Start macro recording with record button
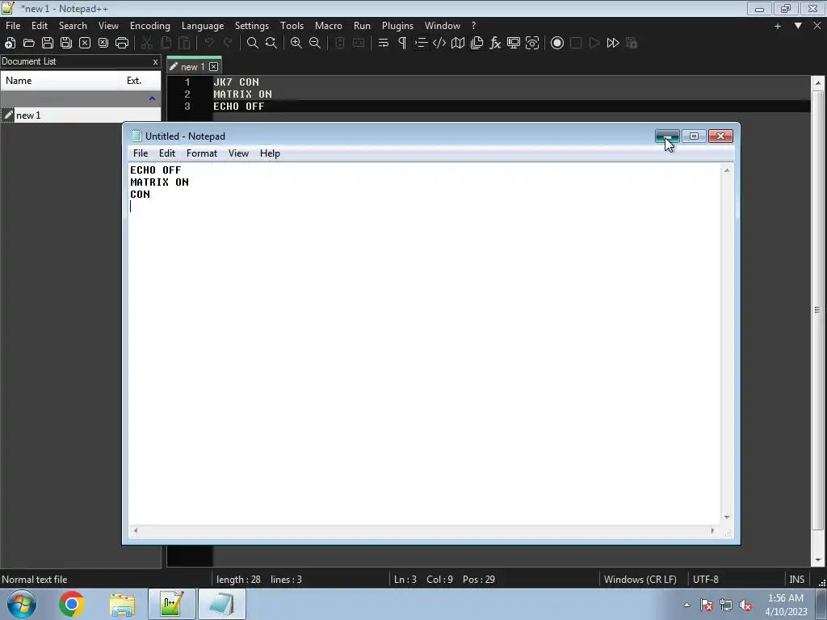The image size is (827, 620). (x=557, y=44)
